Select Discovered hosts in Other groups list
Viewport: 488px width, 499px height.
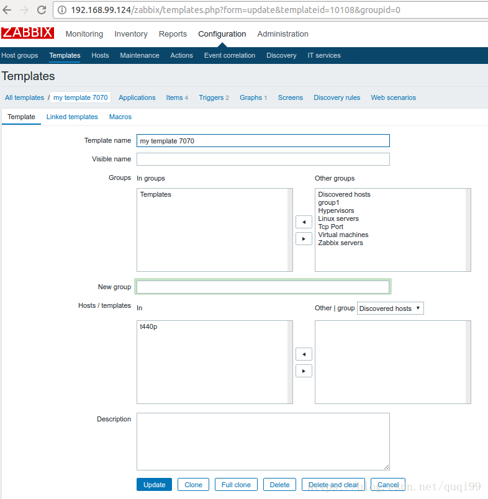tap(344, 194)
